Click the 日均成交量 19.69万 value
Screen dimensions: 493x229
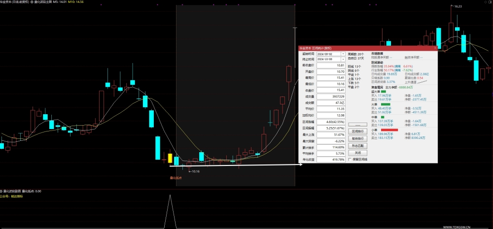[392, 74]
